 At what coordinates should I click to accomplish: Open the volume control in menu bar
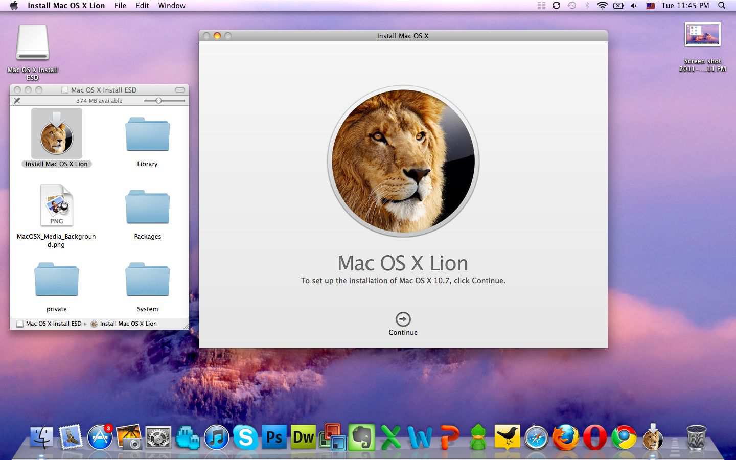point(634,6)
